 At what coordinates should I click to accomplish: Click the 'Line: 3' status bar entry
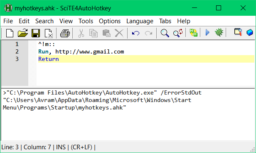10,147
